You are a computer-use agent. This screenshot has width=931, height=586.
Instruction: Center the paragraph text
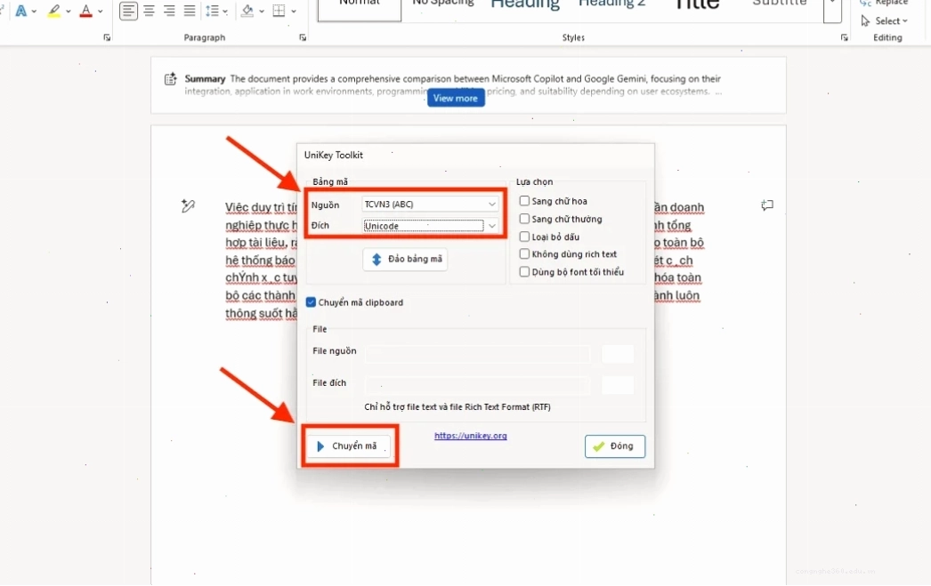[149, 11]
